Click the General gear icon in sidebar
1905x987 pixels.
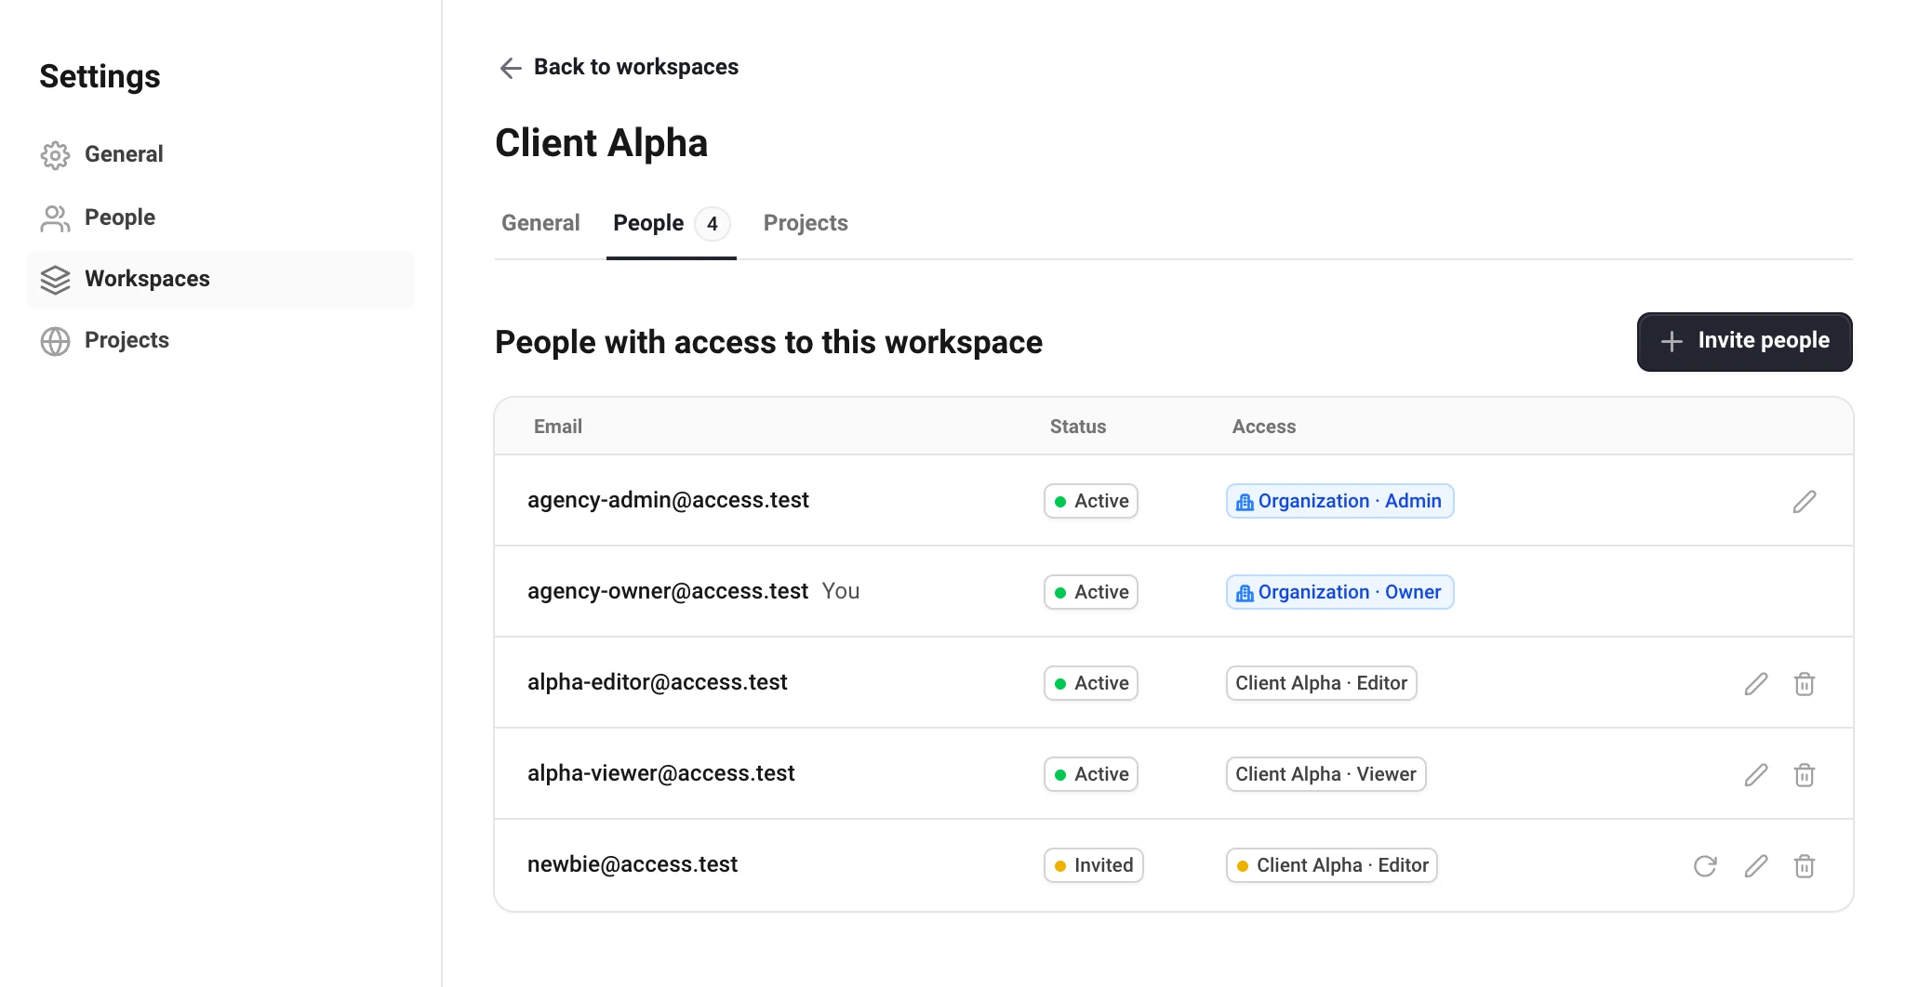[x=55, y=155]
